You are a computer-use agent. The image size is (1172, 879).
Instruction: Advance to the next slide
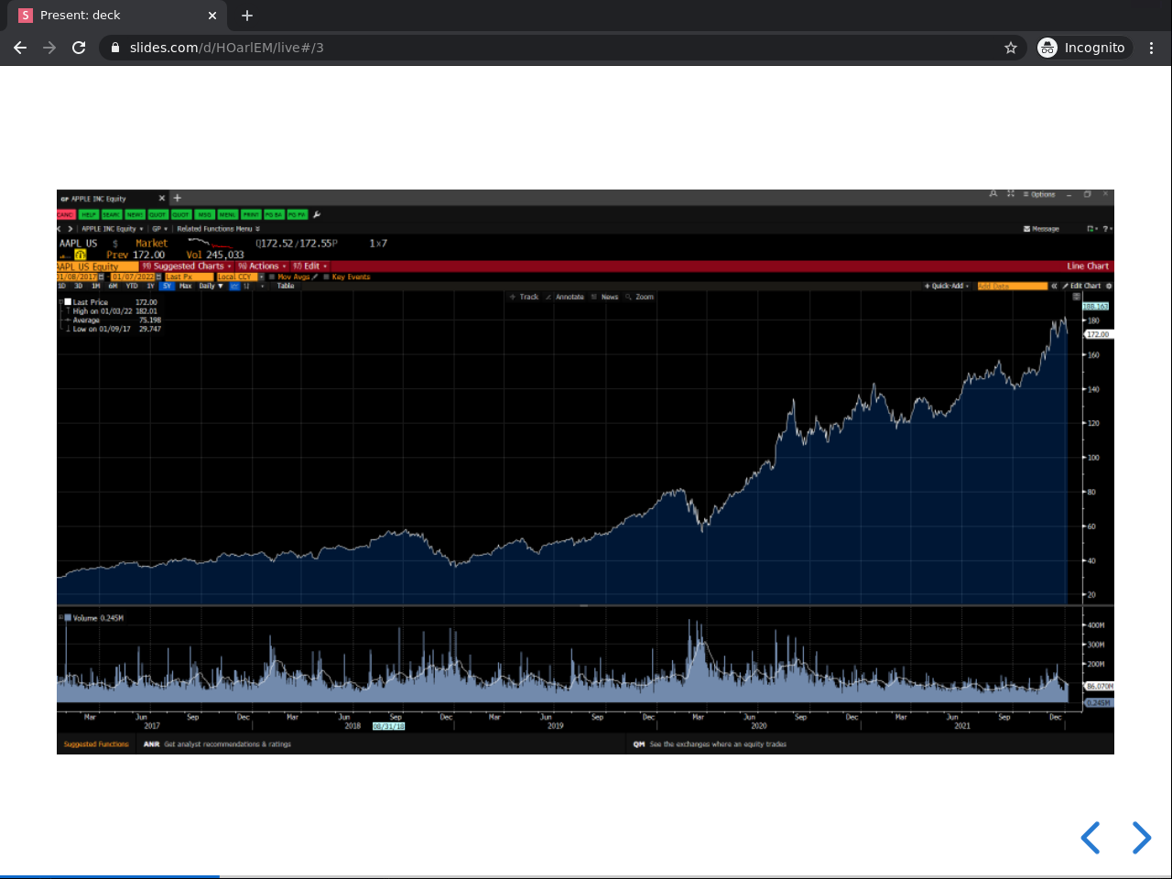coord(1141,838)
